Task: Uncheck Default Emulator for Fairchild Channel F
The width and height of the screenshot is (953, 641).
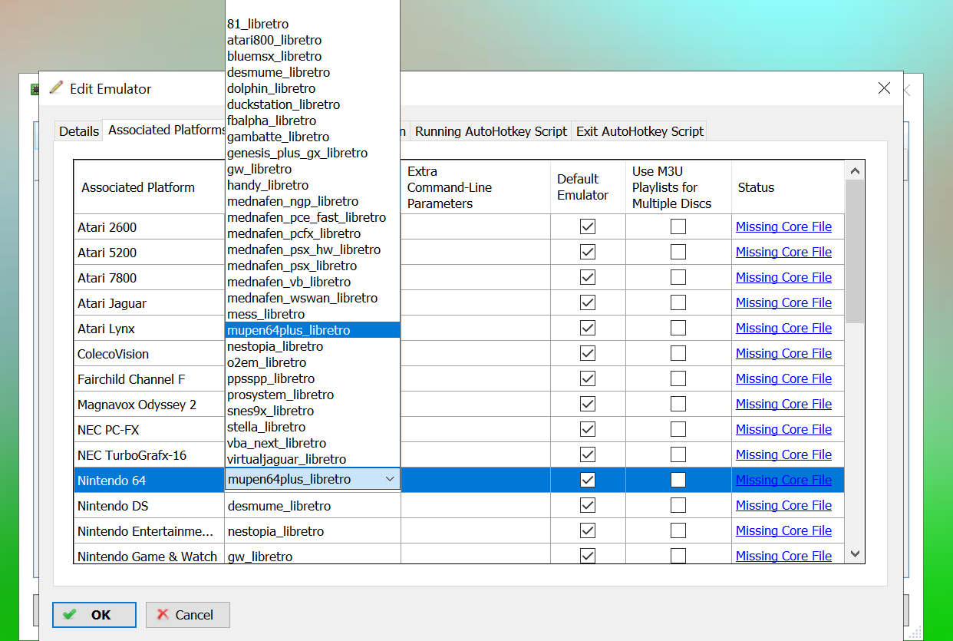Action: (588, 378)
